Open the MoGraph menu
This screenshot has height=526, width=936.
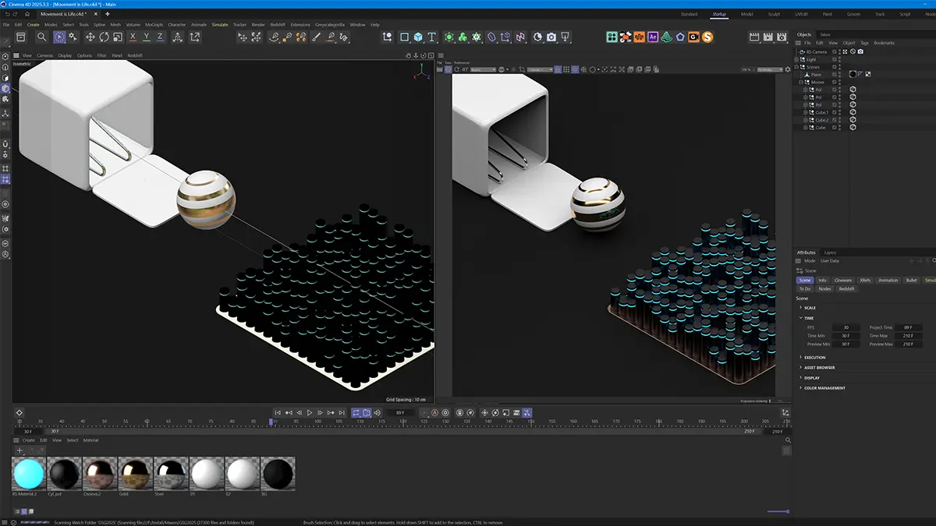tap(154, 24)
